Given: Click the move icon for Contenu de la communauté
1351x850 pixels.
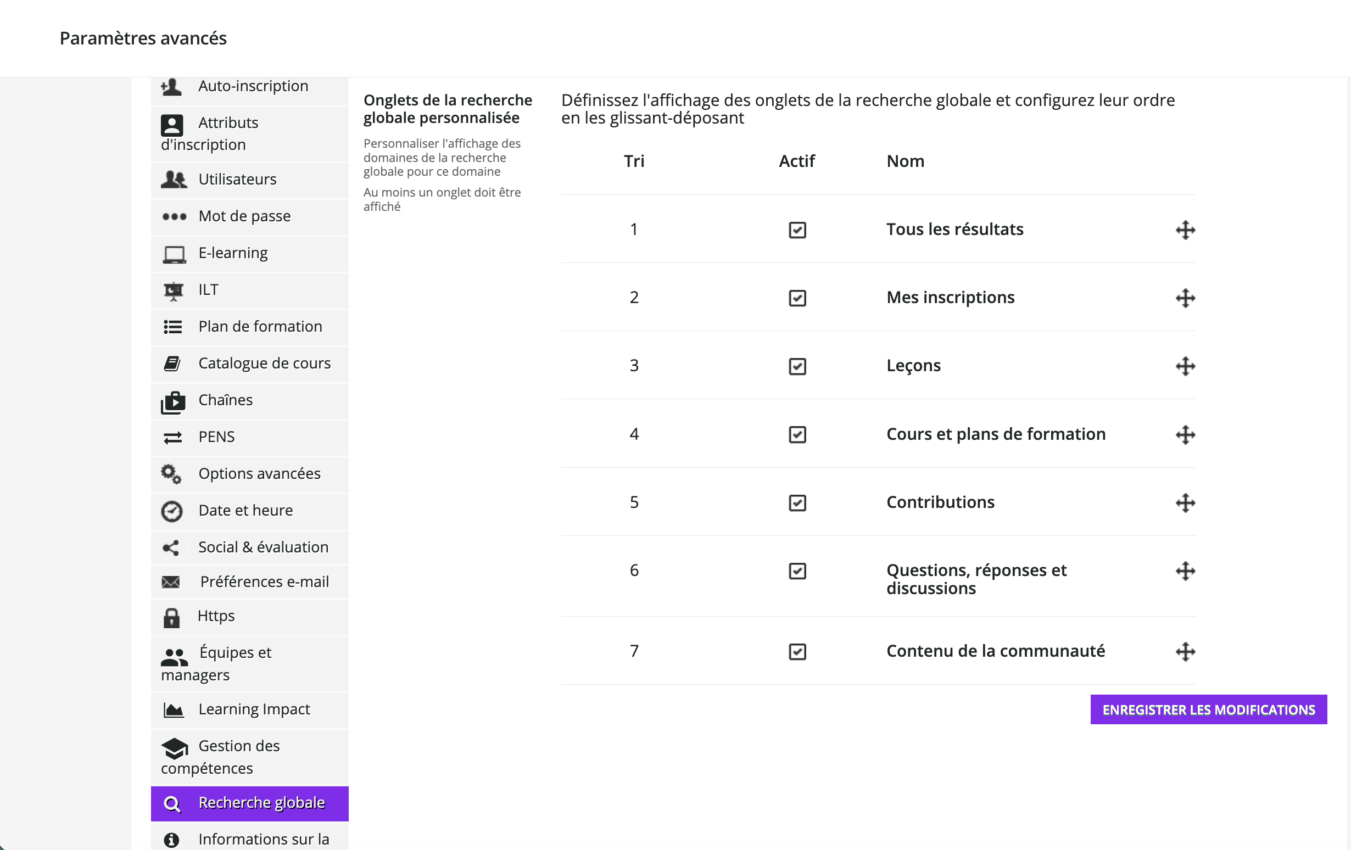Looking at the screenshot, I should click(x=1185, y=651).
